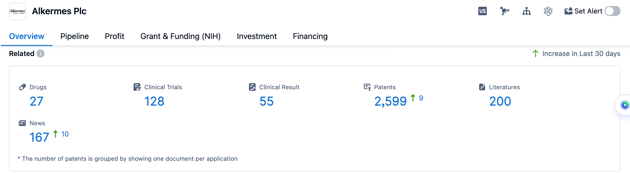
Task: View the 55 Clinical Result entries
Action: point(266,101)
